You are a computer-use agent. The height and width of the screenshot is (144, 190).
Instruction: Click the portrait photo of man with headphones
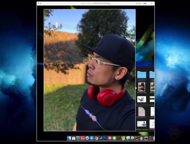90,70
